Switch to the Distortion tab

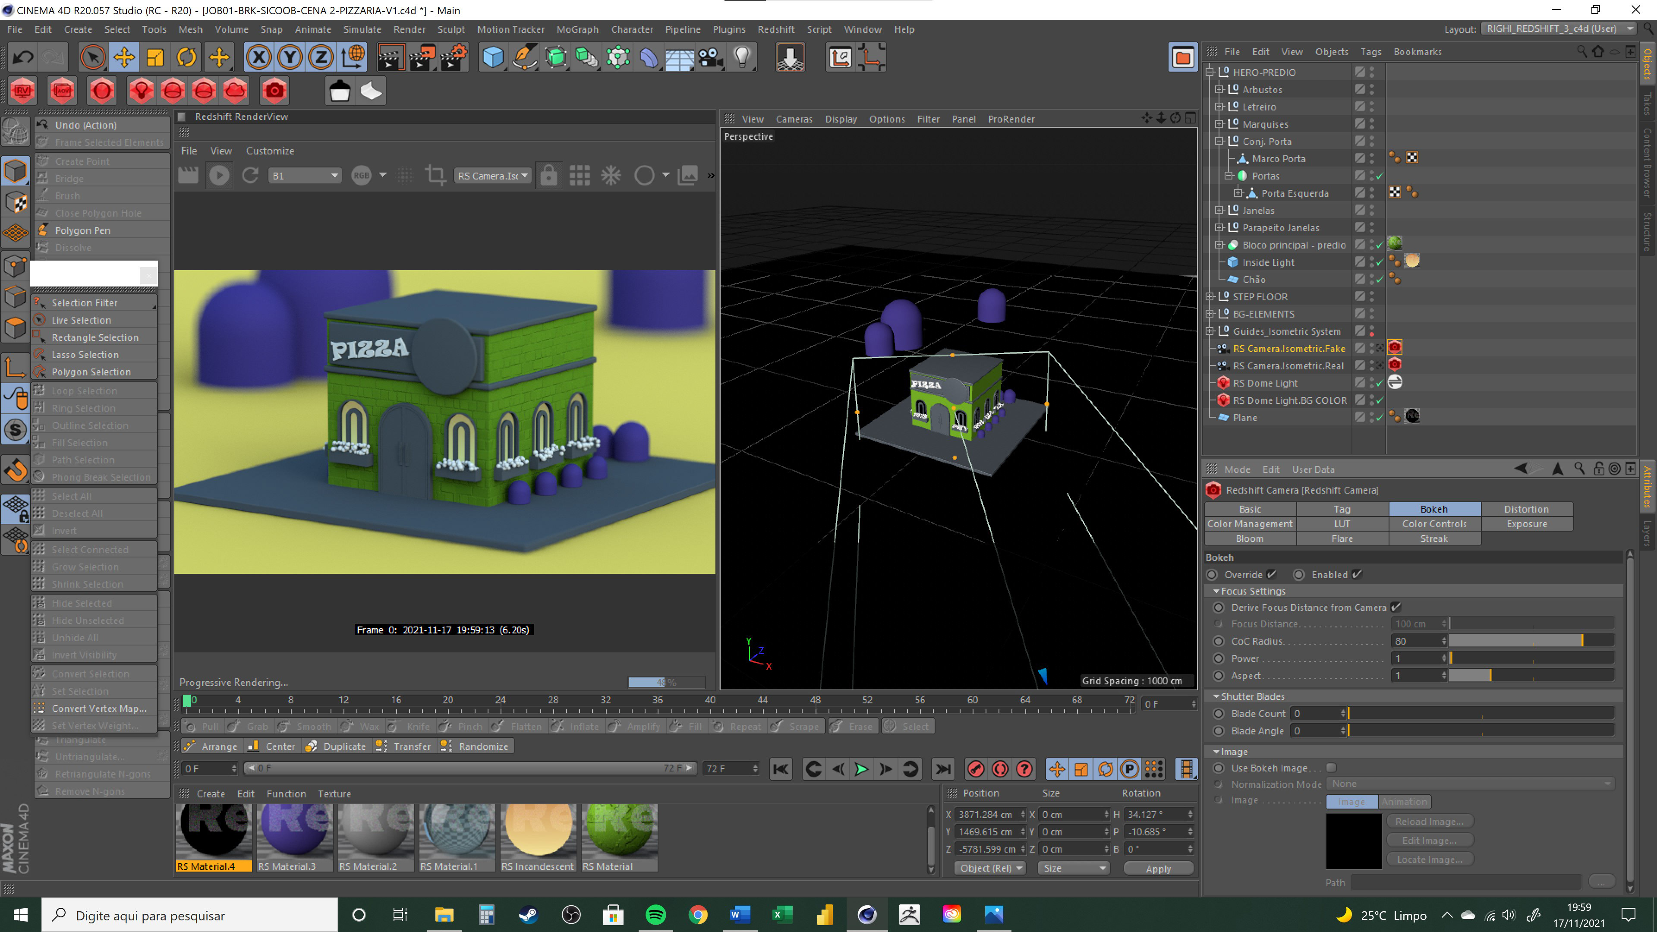[1526, 509]
